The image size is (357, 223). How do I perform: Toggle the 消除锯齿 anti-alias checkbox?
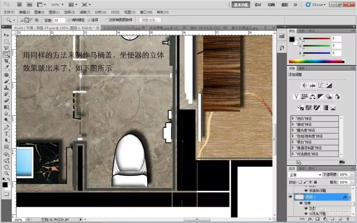[x=69, y=20]
